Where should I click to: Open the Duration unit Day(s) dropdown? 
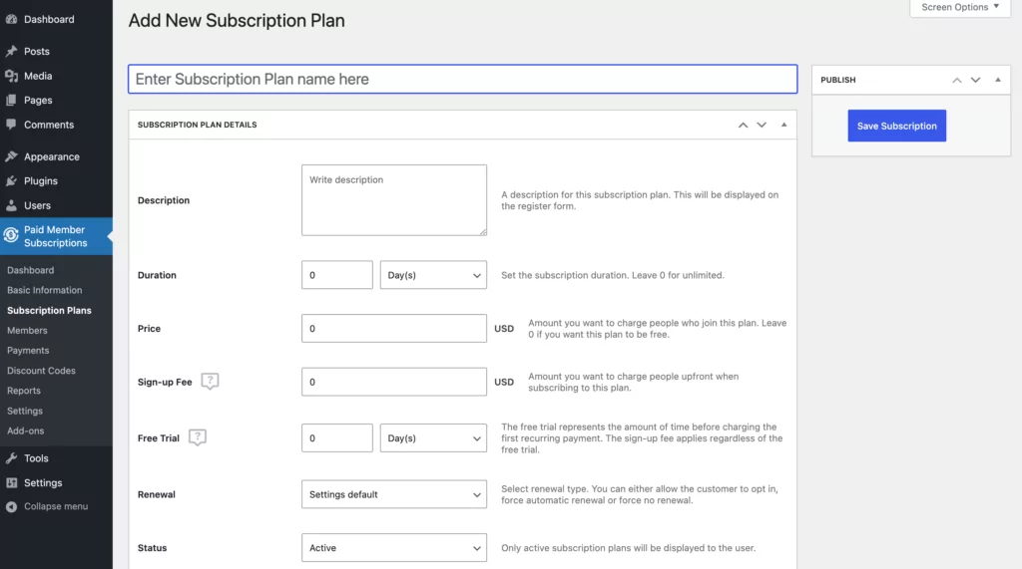[x=433, y=275]
